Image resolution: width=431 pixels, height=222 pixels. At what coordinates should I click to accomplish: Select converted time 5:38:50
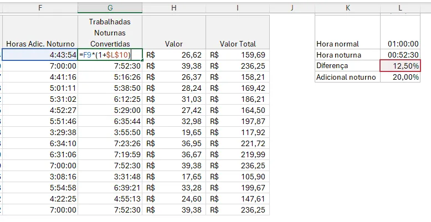coord(110,88)
